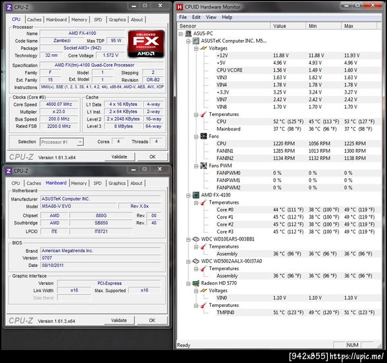The image size is (387, 363).
Task: Click the Max column header
Action: click(x=359, y=26)
